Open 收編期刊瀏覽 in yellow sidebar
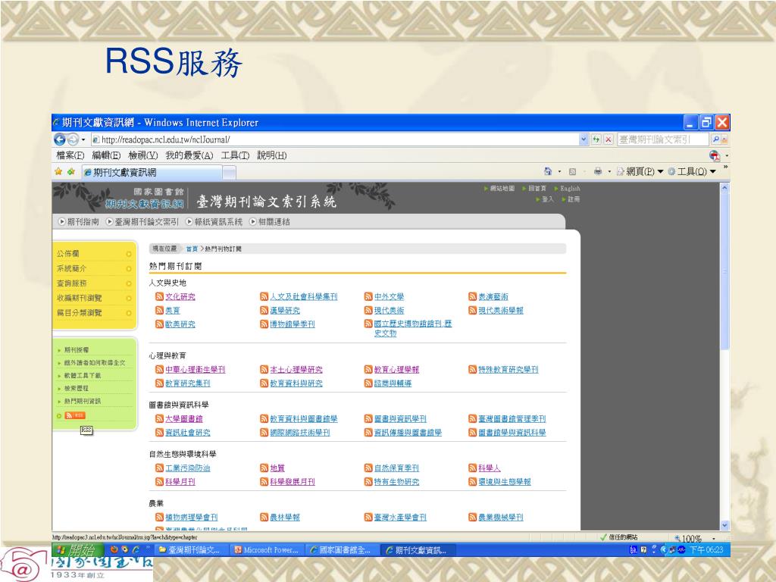 [x=79, y=298]
